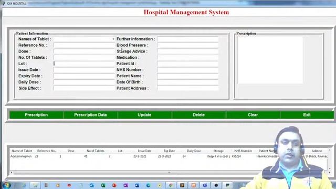Select the Storage Advice field
Image resolution: width=336 pixels, height=189 pixels.
coord(188,51)
